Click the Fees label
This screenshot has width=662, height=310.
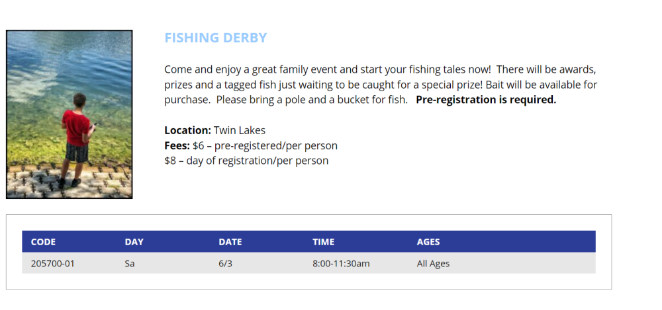177,145
